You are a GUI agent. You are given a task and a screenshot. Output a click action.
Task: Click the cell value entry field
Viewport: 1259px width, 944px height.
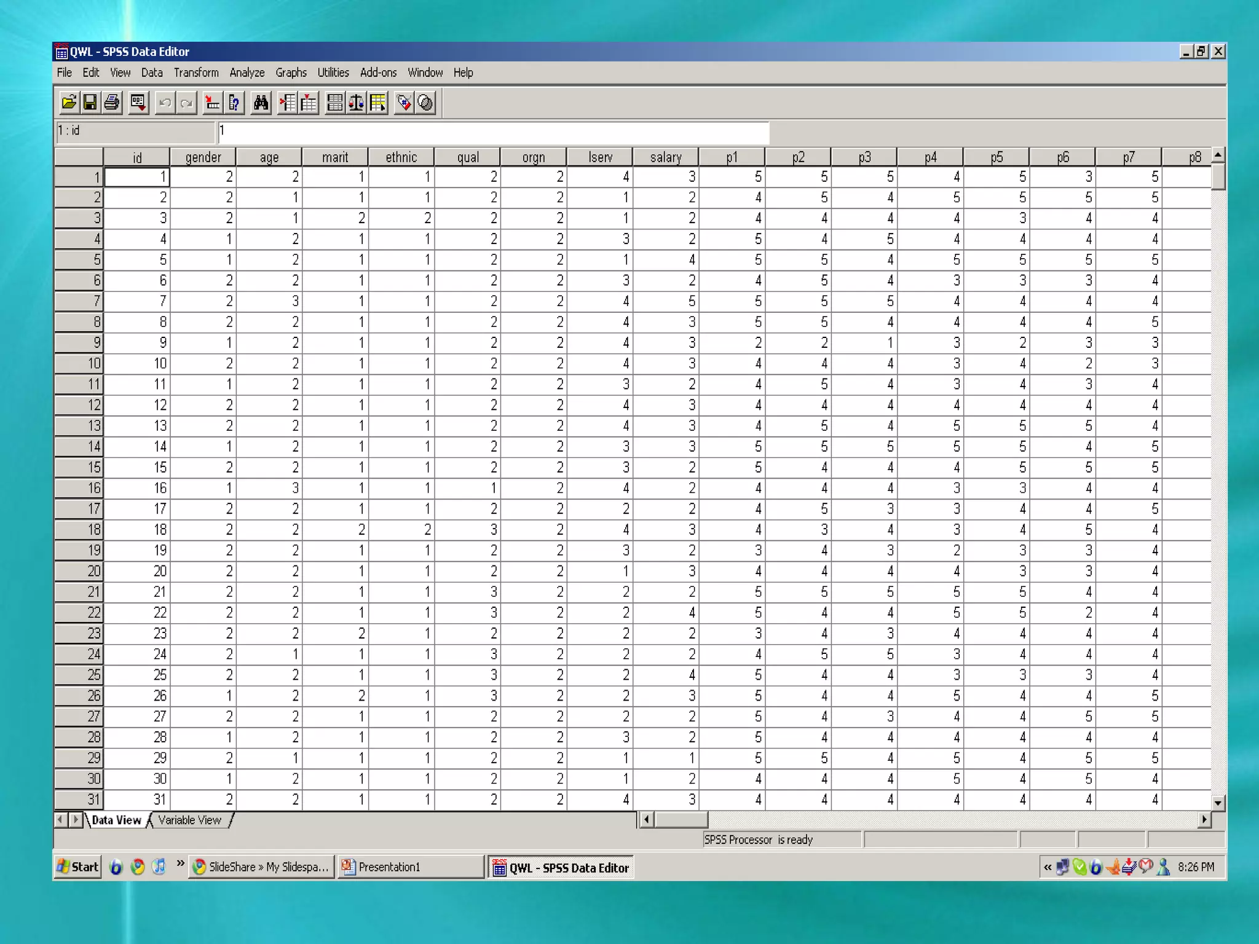click(493, 131)
